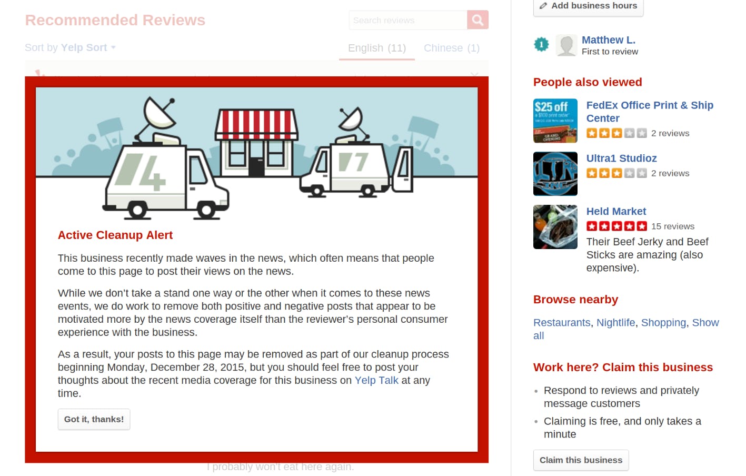Click Matthew L.'s profile avatar

pyautogui.click(x=566, y=45)
